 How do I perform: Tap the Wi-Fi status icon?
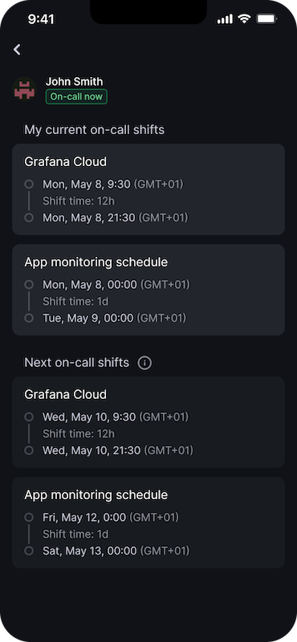pos(244,18)
